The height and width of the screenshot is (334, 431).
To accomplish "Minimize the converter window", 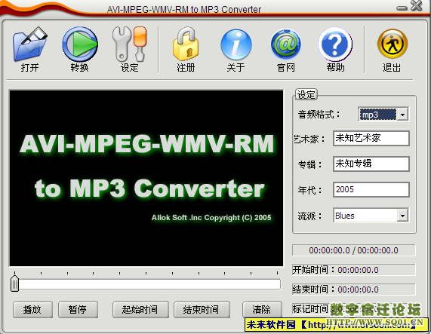I will click(402, 8).
